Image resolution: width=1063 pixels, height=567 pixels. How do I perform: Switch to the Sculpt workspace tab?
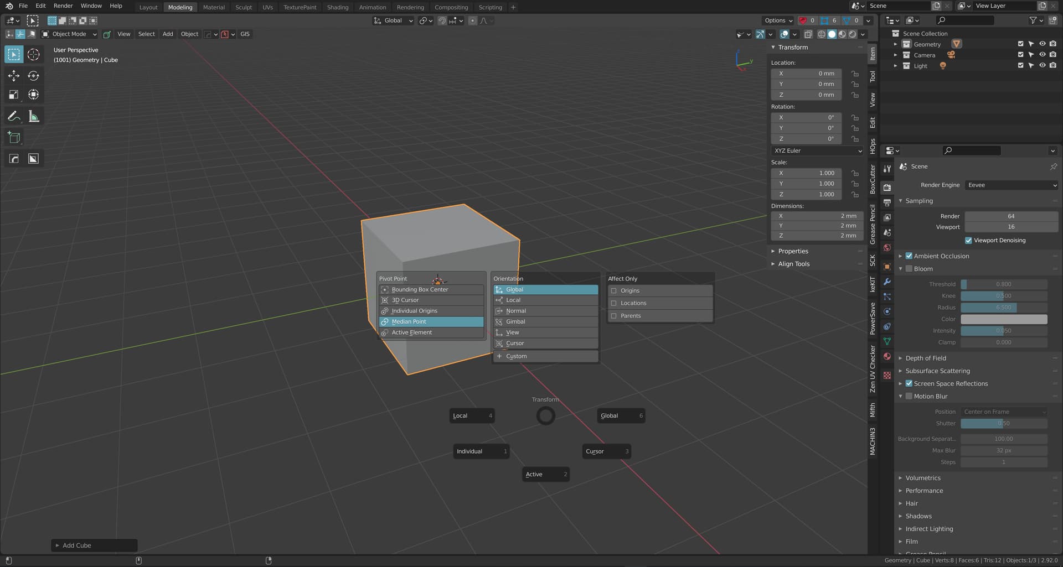click(x=243, y=7)
